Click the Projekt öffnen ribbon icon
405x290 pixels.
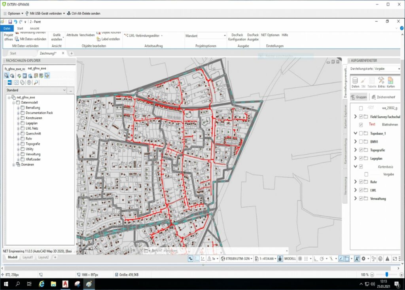click(8, 37)
